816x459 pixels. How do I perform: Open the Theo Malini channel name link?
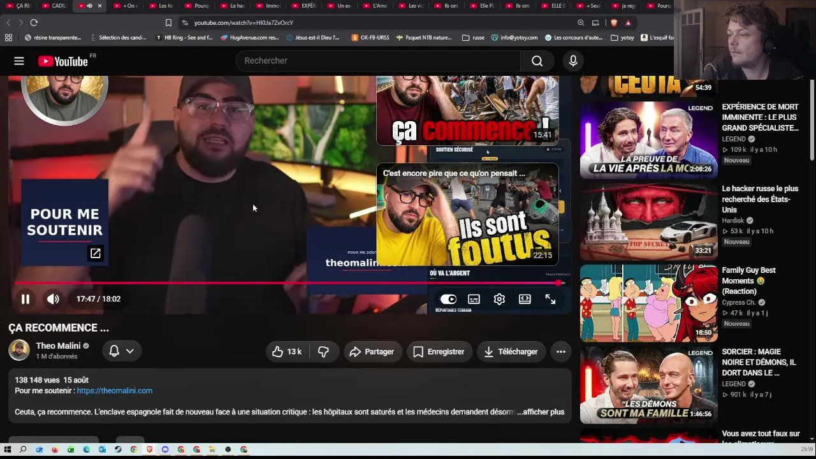point(58,346)
